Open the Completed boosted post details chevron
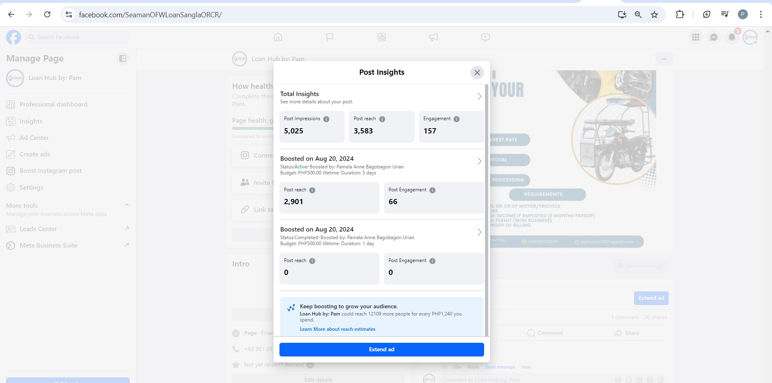This screenshot has width=772, height=383. [479, 232]
